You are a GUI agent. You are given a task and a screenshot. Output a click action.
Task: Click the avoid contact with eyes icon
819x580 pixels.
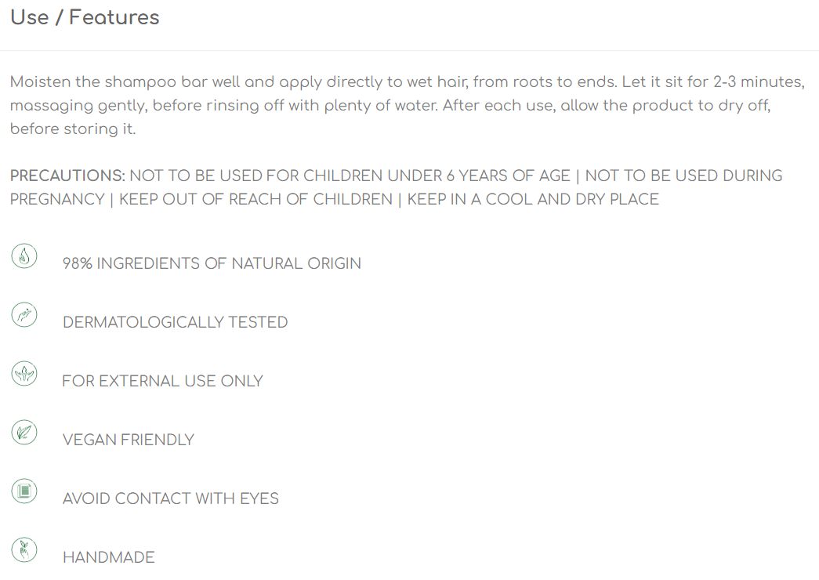[x=24, y=491]
